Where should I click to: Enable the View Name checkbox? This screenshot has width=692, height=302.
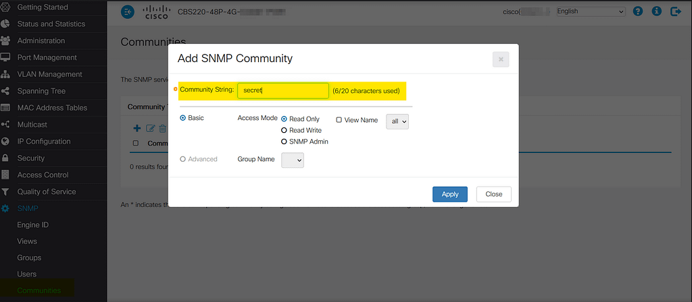click(x=339, y=120)
